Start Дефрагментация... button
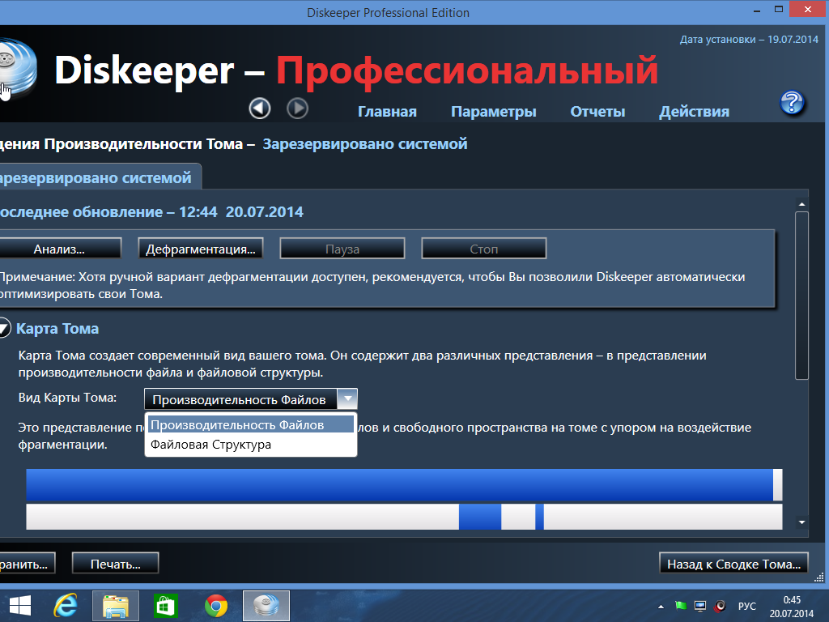The image size is (829, 622). tap(201, 249)
